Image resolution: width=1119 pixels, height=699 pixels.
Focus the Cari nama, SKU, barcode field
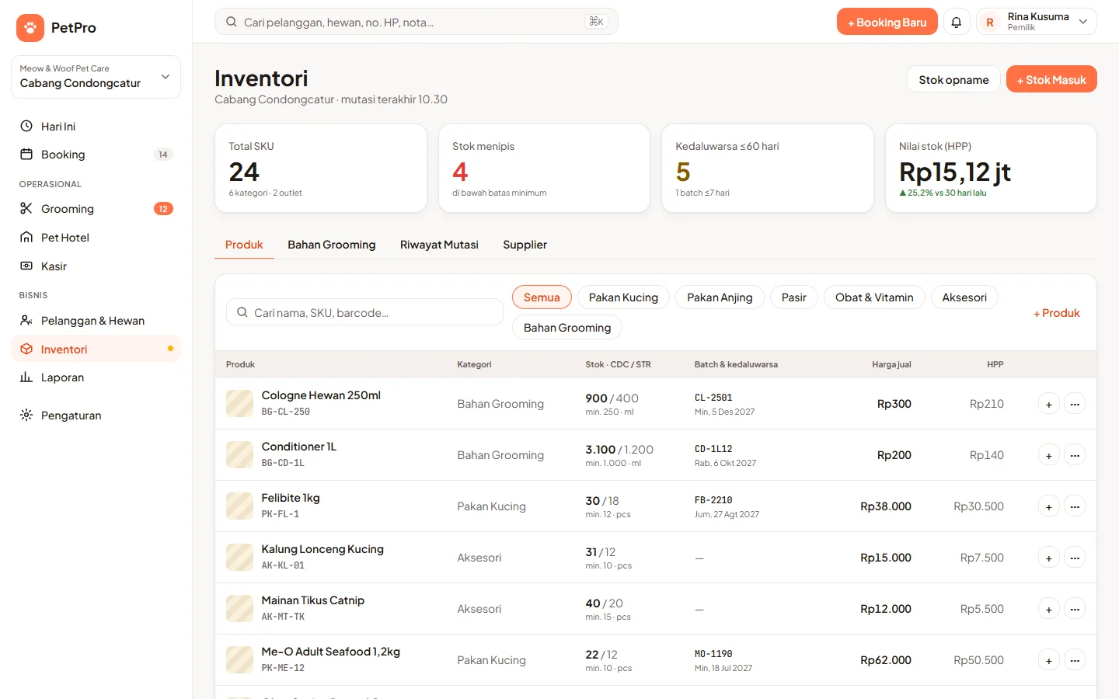pyautogui.click(x=365, y=312)
